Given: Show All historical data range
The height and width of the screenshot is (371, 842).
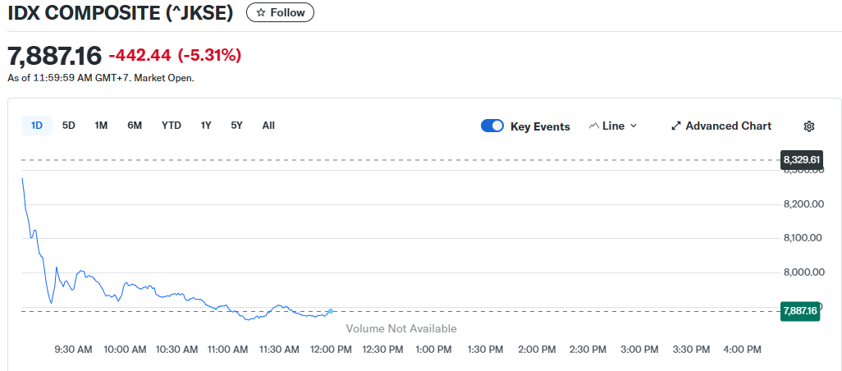Looking at the screenshot, I should click(x=268, y=126).
